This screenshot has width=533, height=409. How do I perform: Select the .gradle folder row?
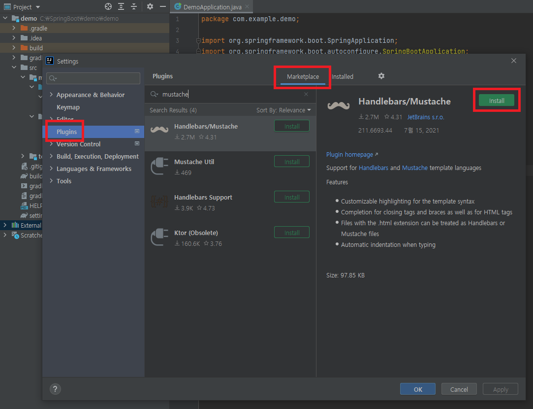[x=85, y=28]
